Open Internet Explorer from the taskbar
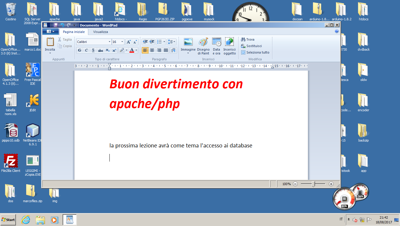Viewport: 400px width, 226px height. [26, 220]
